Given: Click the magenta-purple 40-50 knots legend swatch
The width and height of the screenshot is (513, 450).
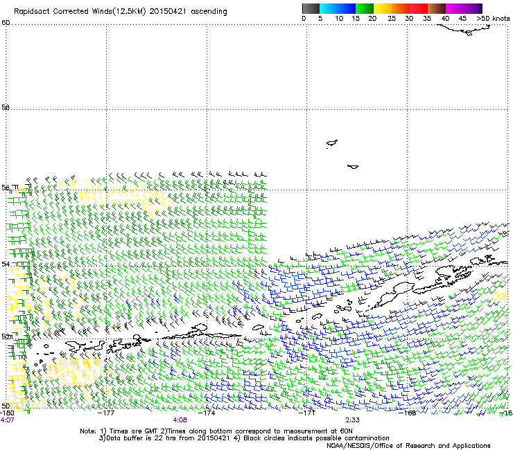Looking at the screenshot, I should (x=464, y=8).
